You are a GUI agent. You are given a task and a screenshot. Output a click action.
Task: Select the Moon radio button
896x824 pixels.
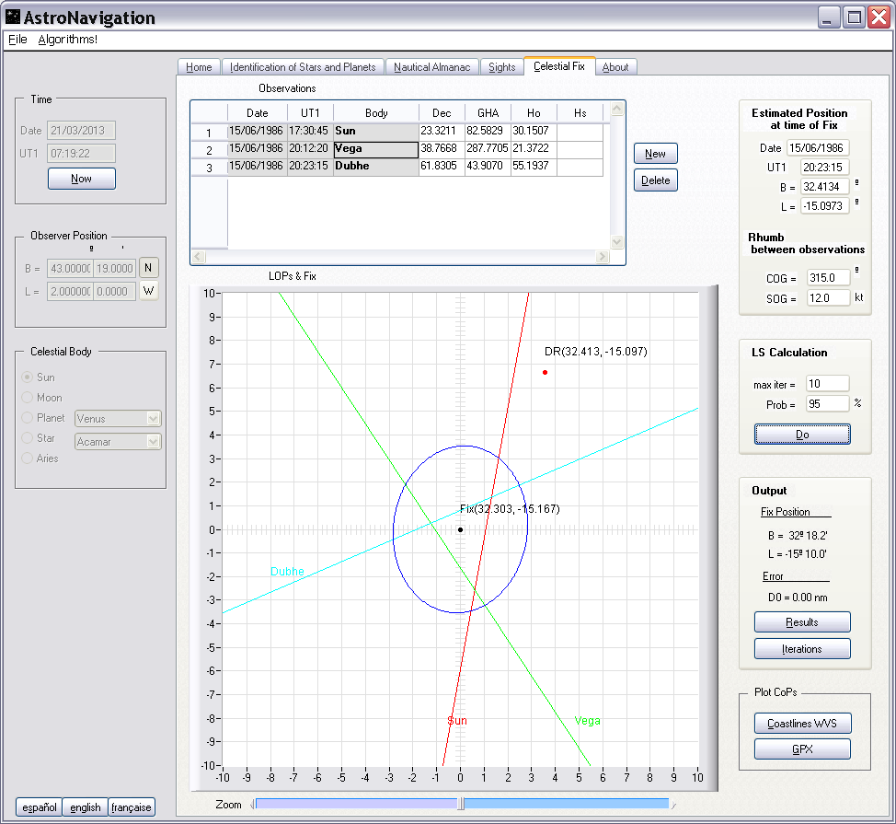[28, 398]
